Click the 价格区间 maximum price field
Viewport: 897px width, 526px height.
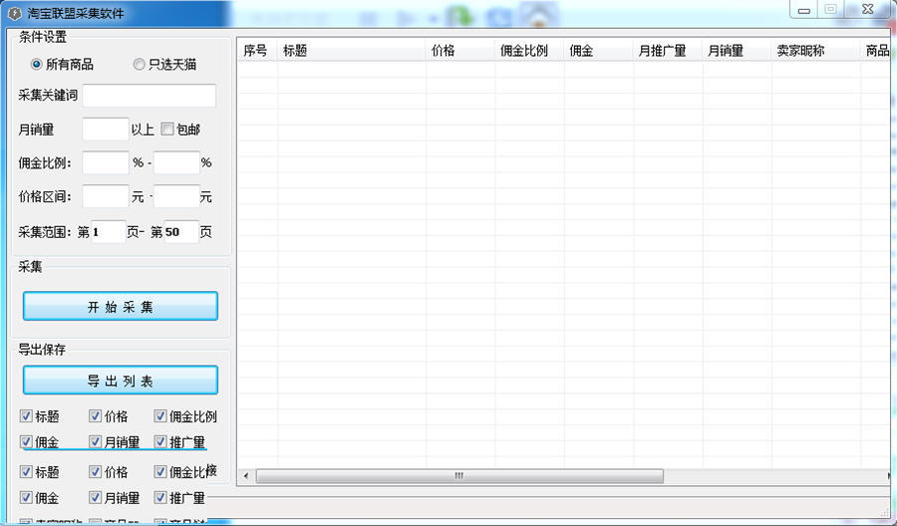point(176,196)
